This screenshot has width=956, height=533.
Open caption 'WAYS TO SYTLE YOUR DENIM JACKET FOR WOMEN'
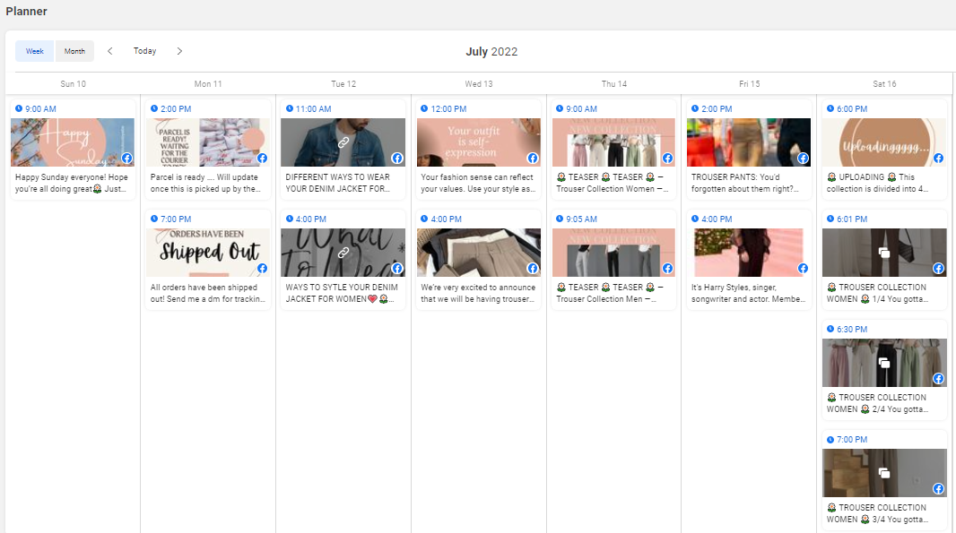(342, 293)
